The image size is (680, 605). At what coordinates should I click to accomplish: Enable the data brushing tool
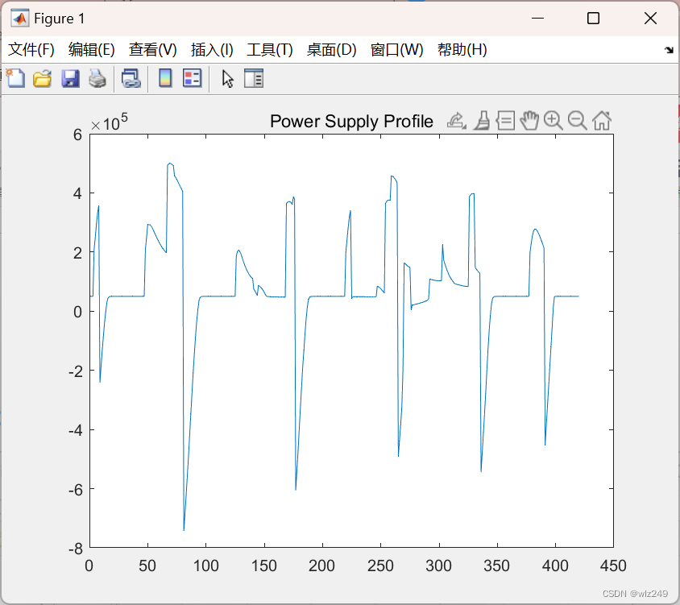coord(481,121)
